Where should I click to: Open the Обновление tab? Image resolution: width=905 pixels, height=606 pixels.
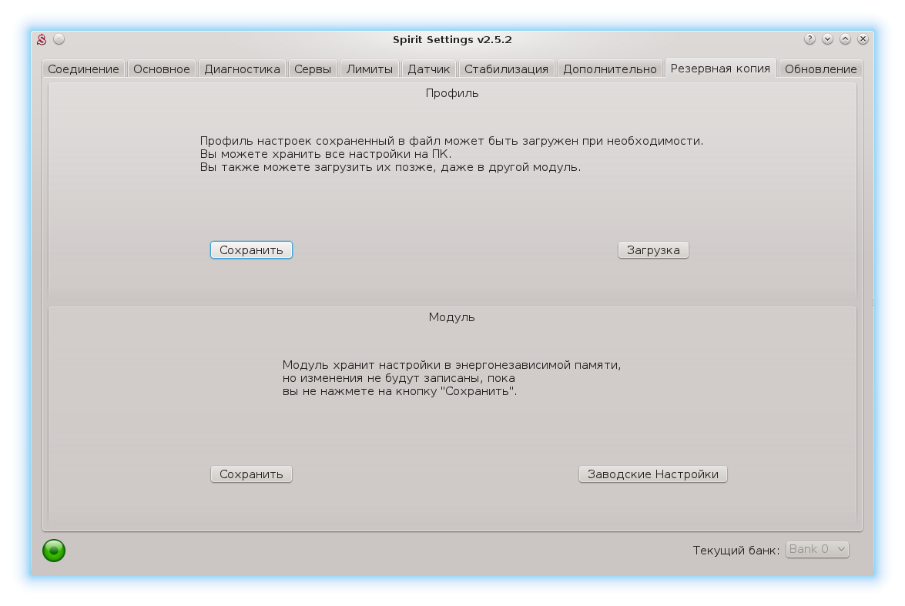pos(820,69)
